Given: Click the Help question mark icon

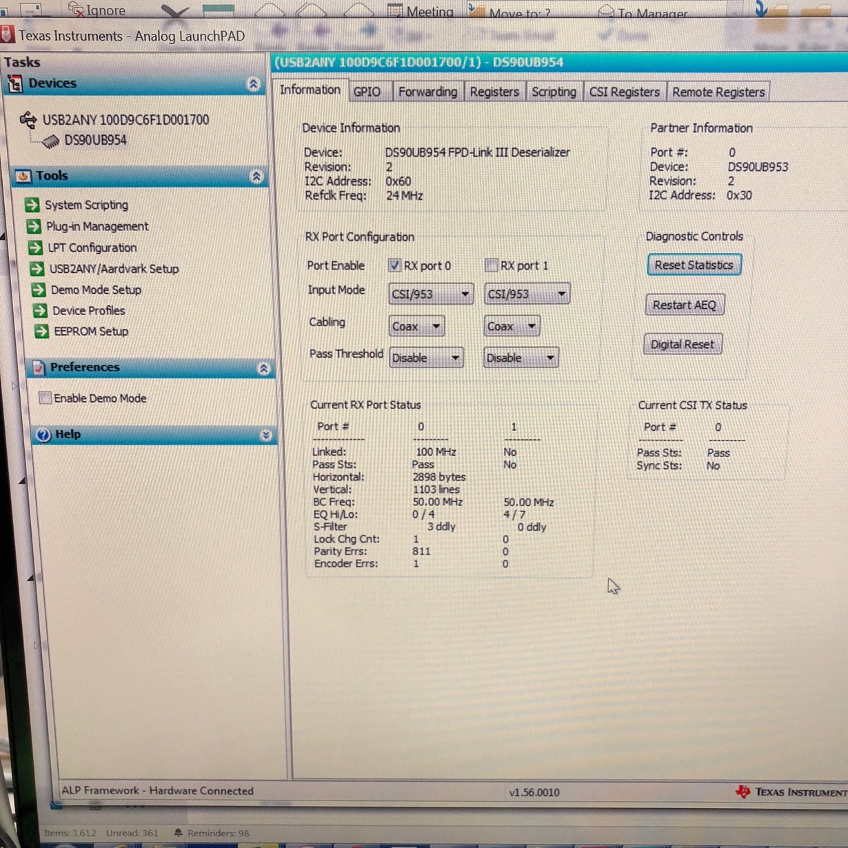Looking at the screenshot, I should click(43, 435).
